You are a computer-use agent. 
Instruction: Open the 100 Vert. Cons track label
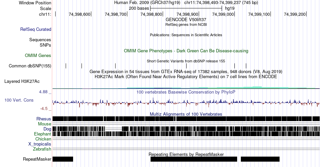tap(19, 100)
